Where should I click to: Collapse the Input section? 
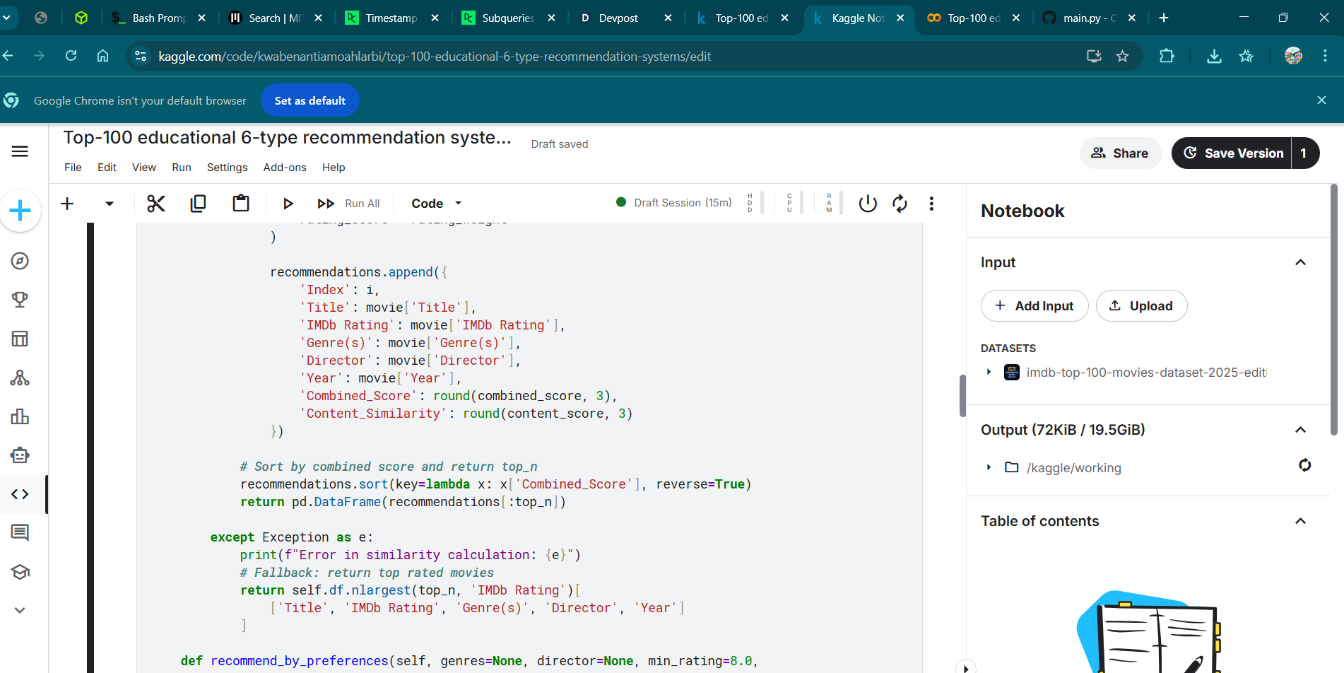click(x=1300, y=262)
